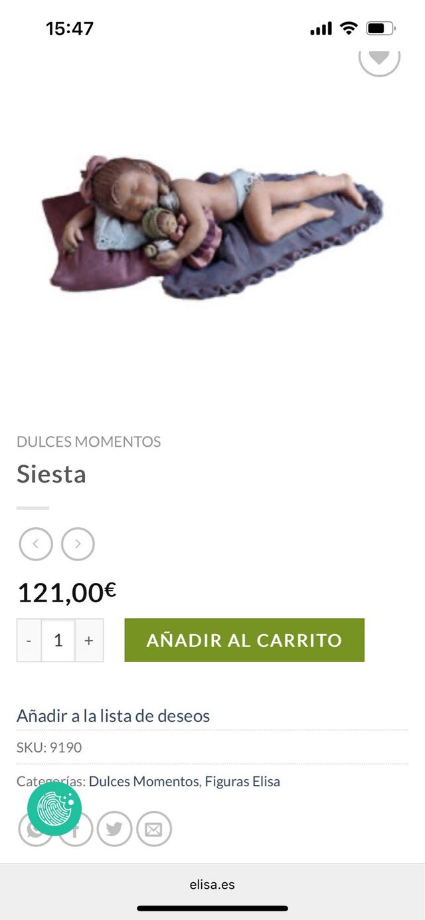Screen dimensions: 425x920
Task: Go to the previous product arrow
Action: click(36, 544)
